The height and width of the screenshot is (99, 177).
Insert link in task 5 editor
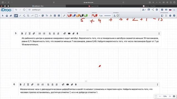[x=34, y=34]
